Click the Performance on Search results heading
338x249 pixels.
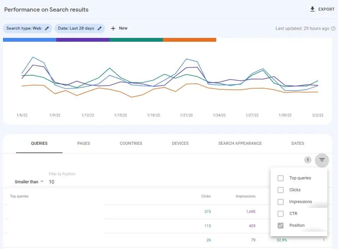click(46, 10)
